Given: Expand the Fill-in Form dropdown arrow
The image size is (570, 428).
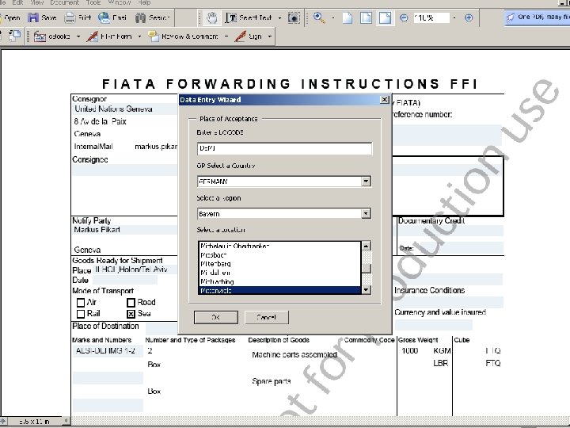Looking at the screenshot, I should point(139,36).
